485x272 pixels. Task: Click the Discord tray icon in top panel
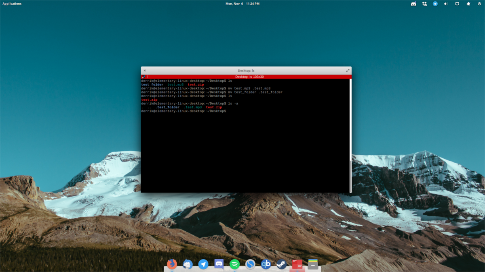[413, 4]
